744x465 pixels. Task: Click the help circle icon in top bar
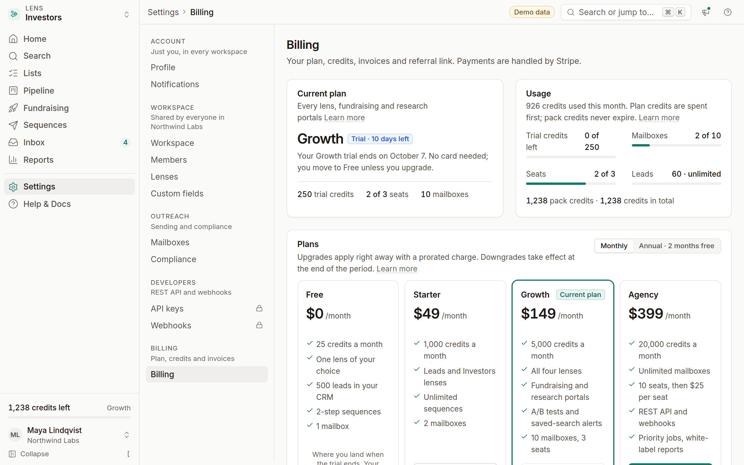(727, 12)
